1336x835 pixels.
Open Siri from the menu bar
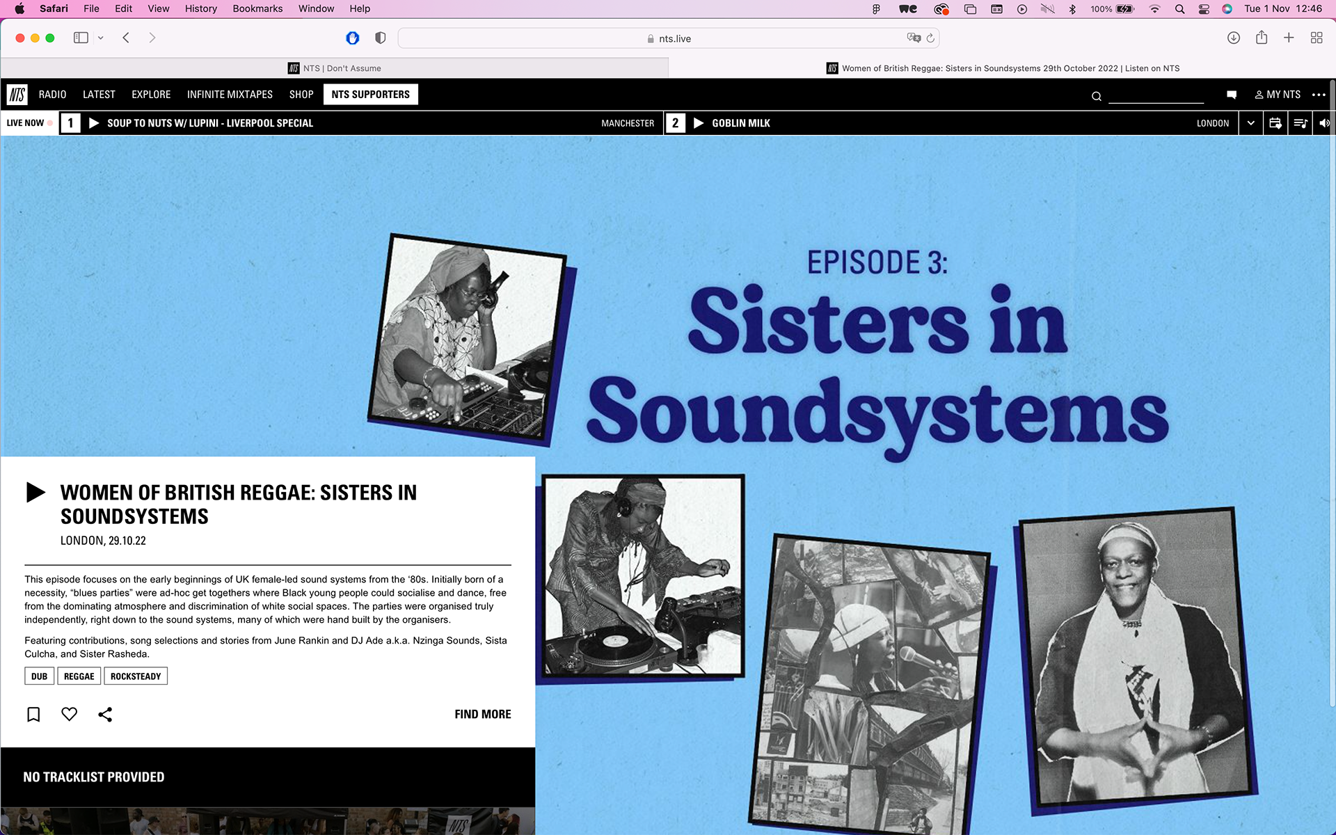tap(1227, 9)
